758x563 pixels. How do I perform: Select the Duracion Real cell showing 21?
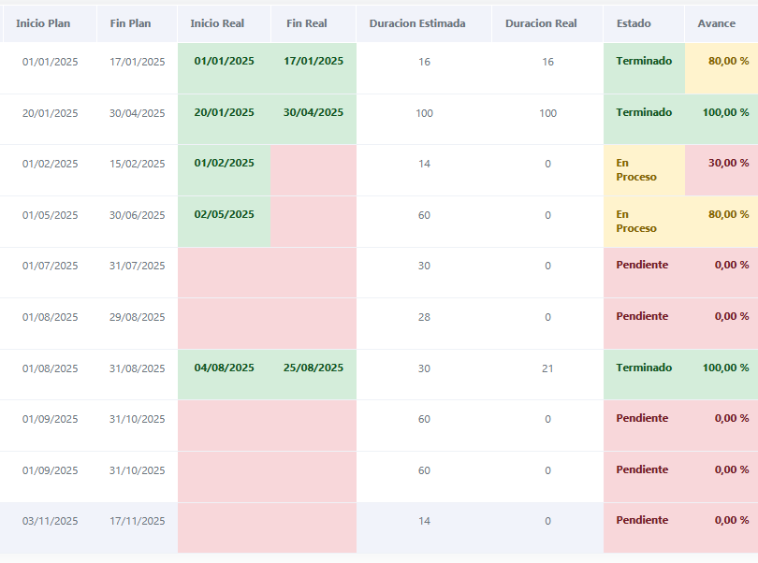click(x=547, y=368)
